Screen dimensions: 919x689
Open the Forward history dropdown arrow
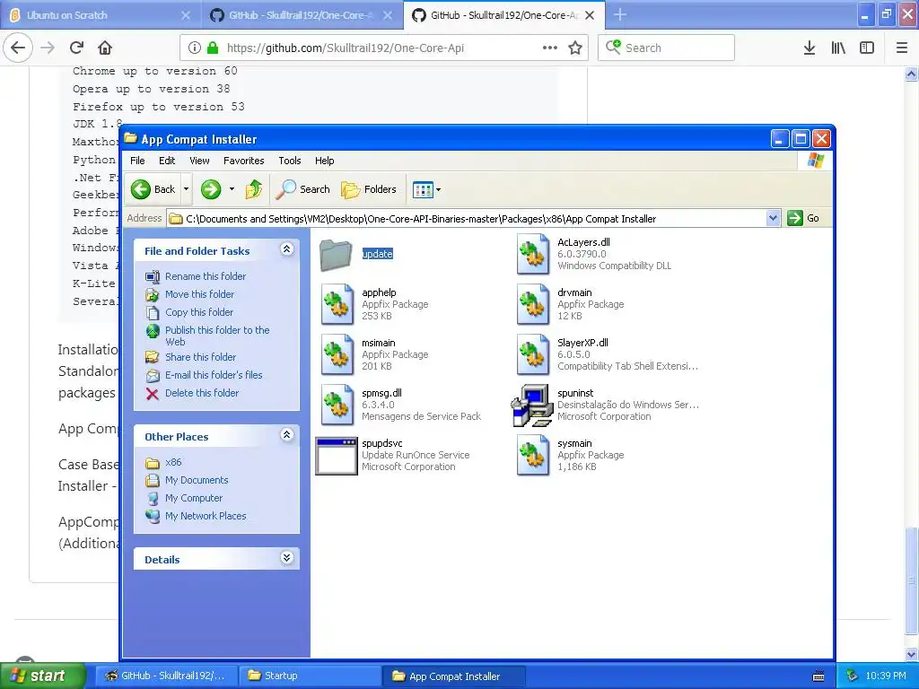point(232,189)
